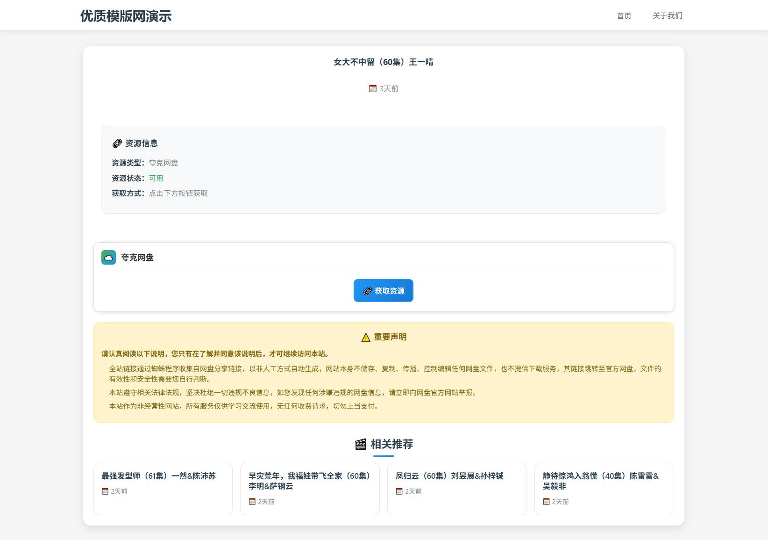The image size is (768, 540).
Task: Click calendar icon under 最强发型师 card
Action: tap(105, 491)
